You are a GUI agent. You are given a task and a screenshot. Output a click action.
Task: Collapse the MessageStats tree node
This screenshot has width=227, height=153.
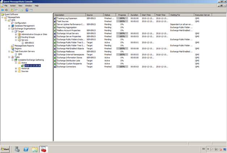point(2,17)
